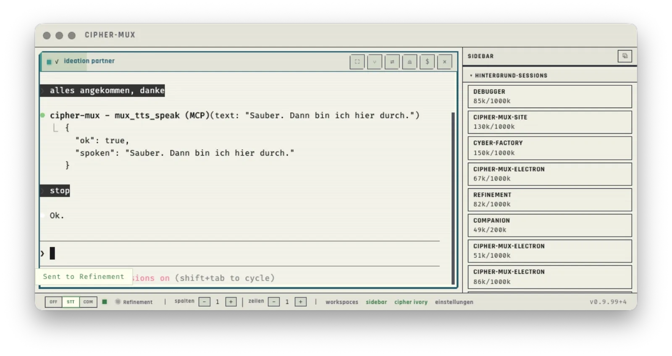This screenshot has width=672, height=356.
Task: Click the '(shift+tab to cycle)' hint text
Action: tap(225, 278)
